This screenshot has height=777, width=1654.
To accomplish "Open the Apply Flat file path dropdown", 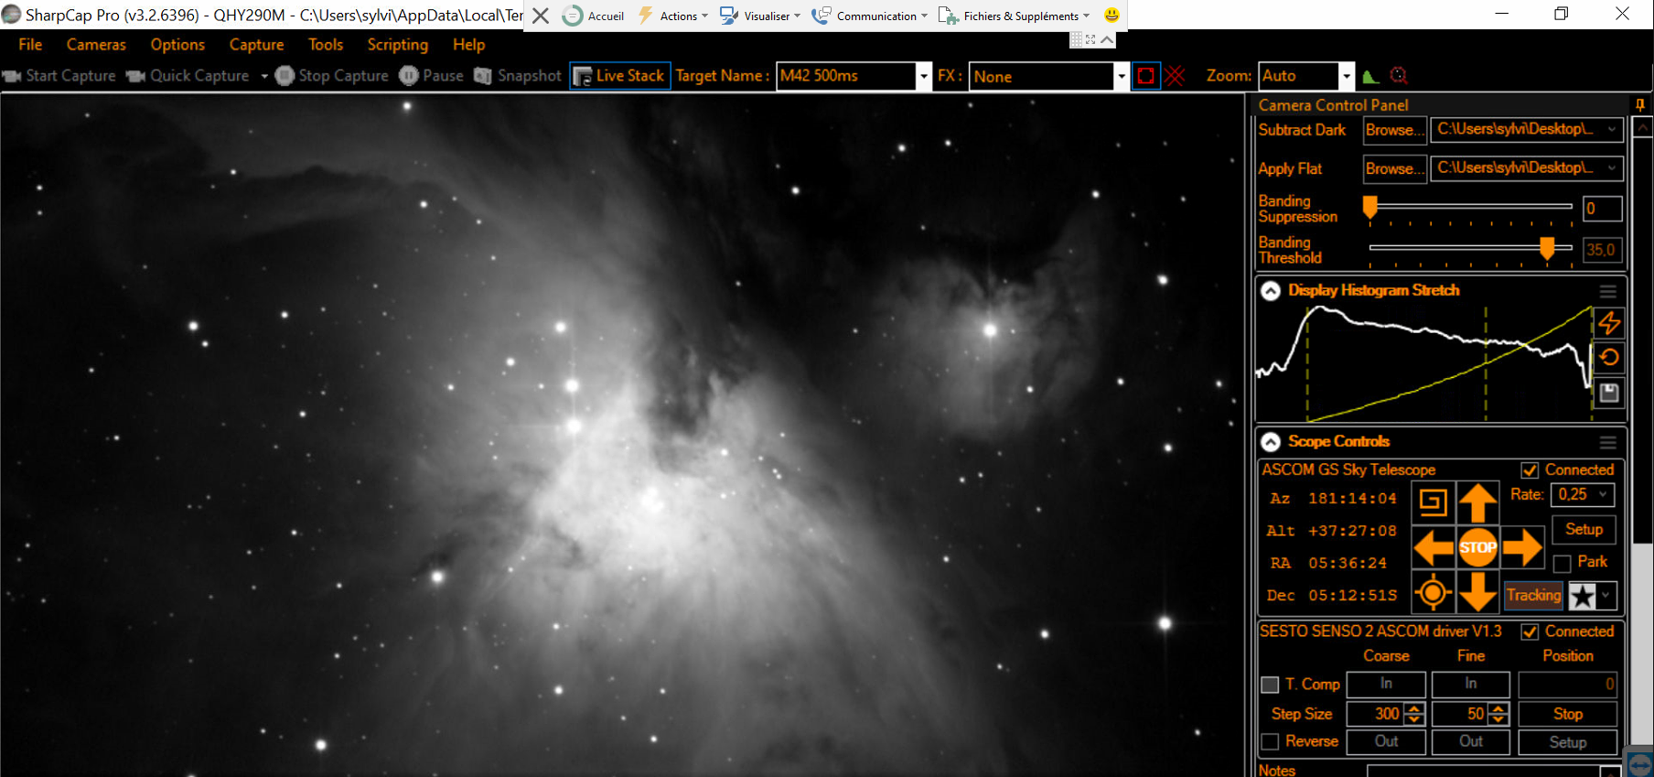I will click(x=1612, y=167).
